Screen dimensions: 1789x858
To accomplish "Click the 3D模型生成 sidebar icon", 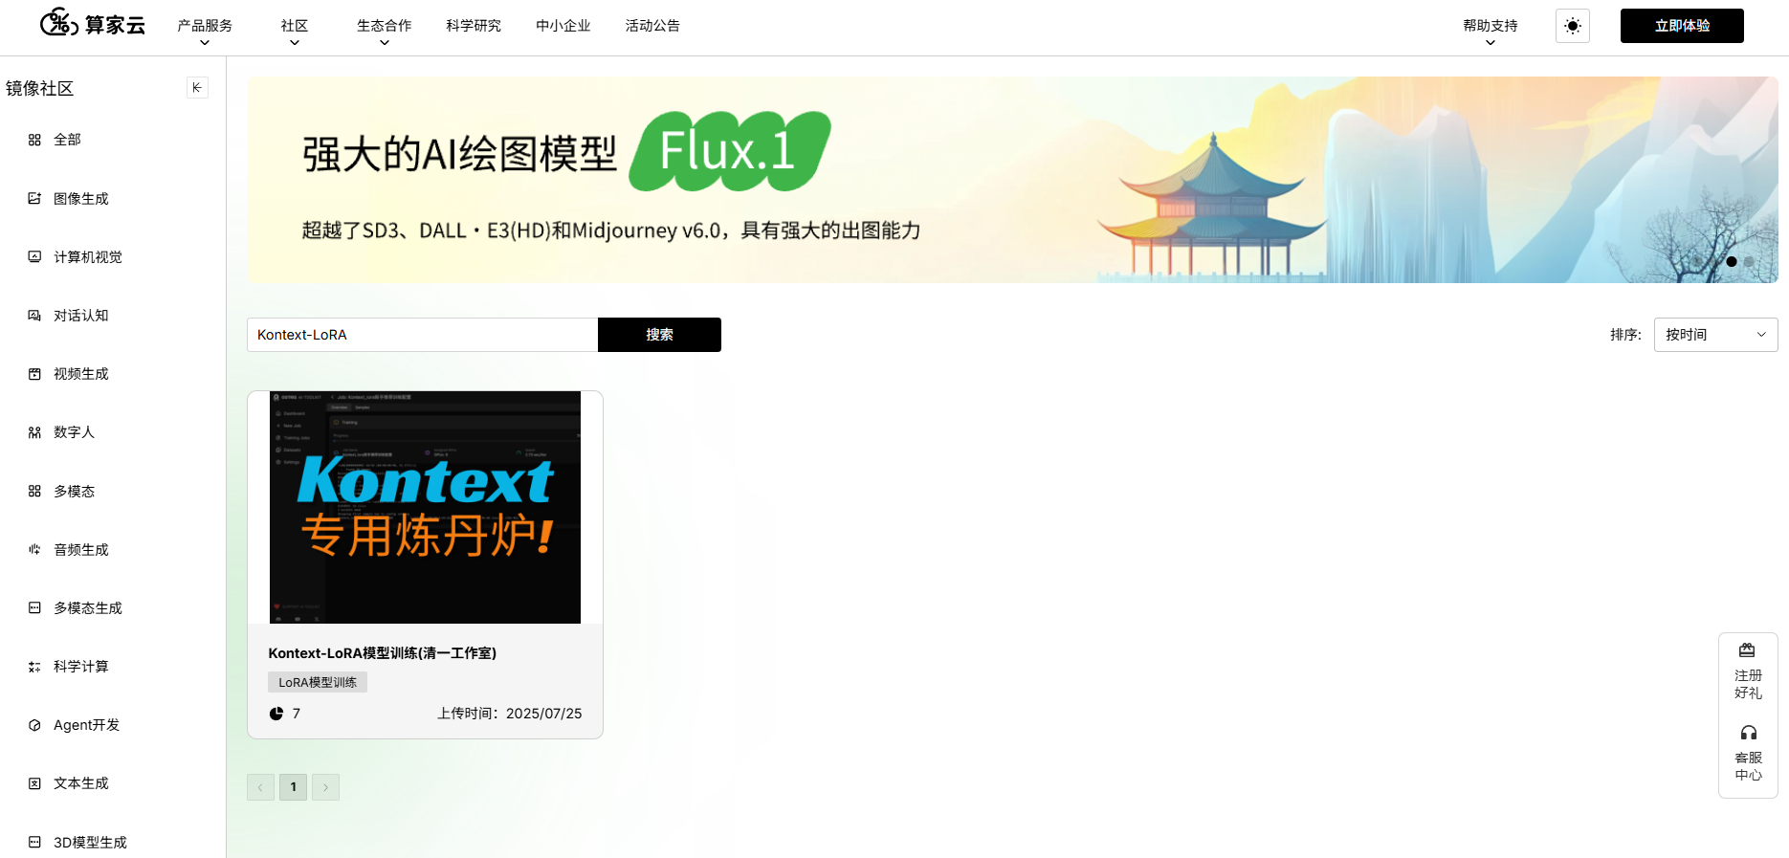I will (x=34, y=842).
